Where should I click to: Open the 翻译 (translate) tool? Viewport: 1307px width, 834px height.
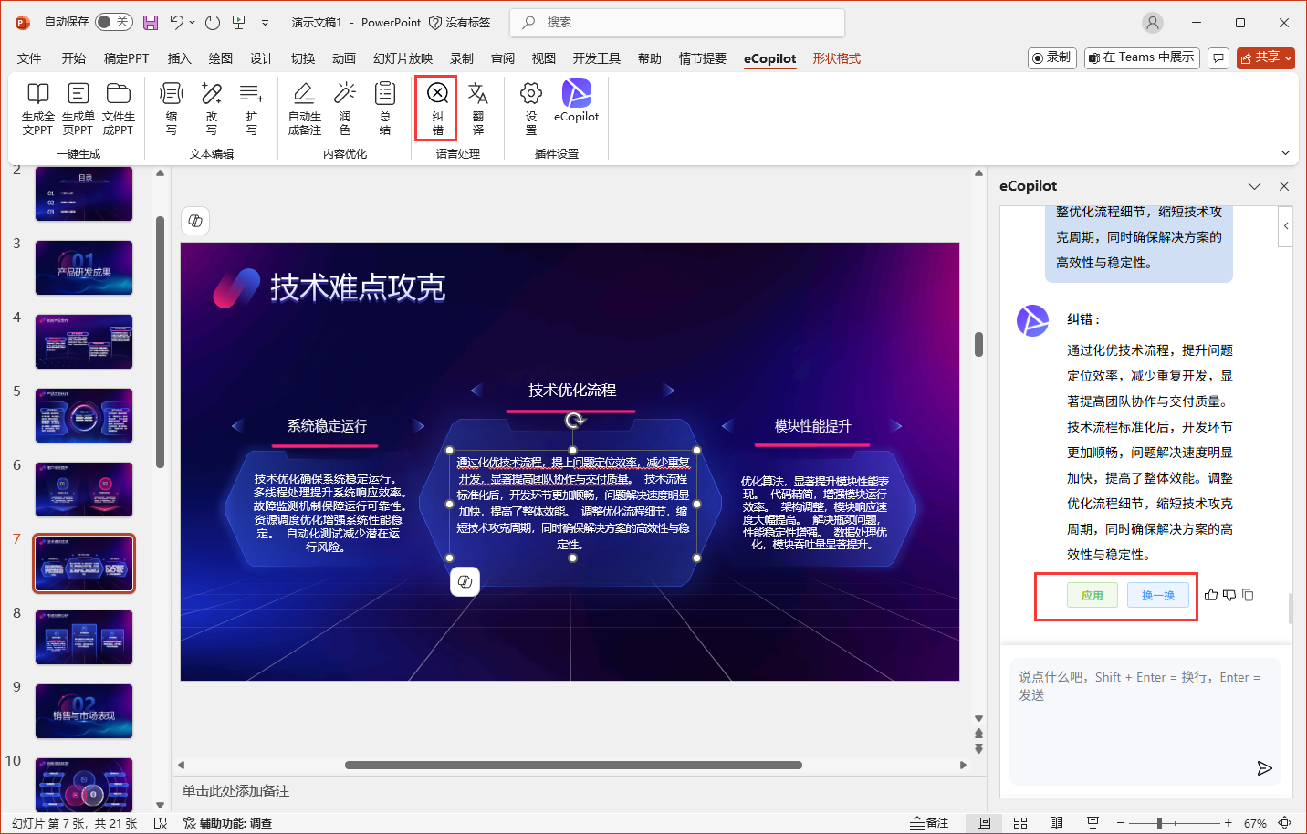tap(479, 108)
